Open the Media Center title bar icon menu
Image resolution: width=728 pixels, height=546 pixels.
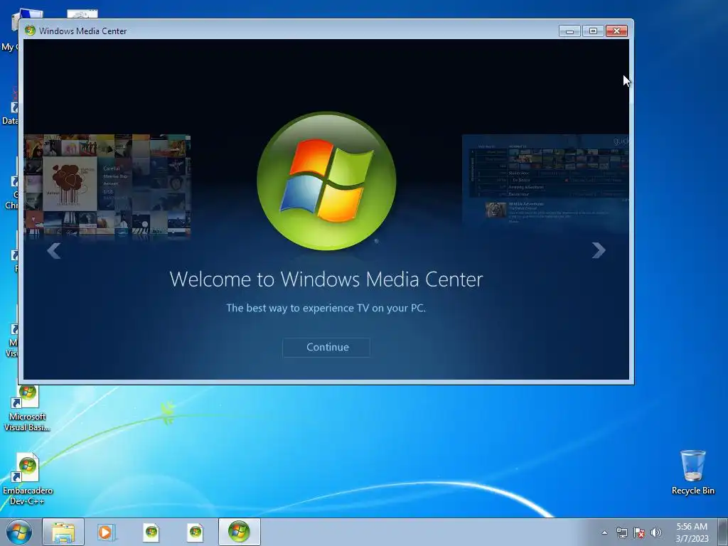(30, 31)
